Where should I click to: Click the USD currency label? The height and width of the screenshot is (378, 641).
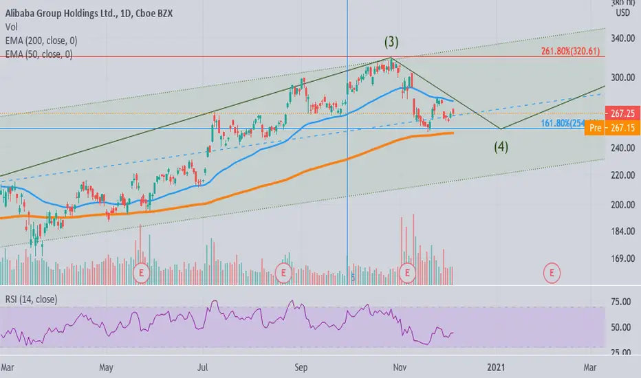(623, 12)
